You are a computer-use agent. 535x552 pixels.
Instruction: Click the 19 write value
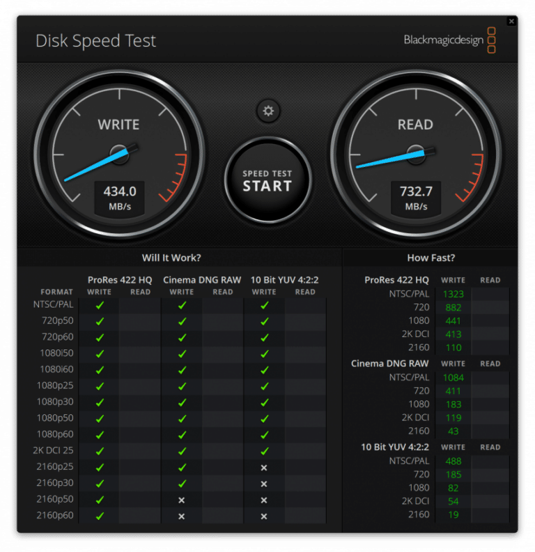coord(453,514)
